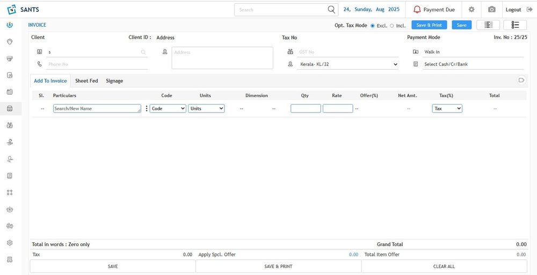Click the client search magnifier icon
Image resolution: width=537 pixels, height=275 pixels.
coord(143,52)
